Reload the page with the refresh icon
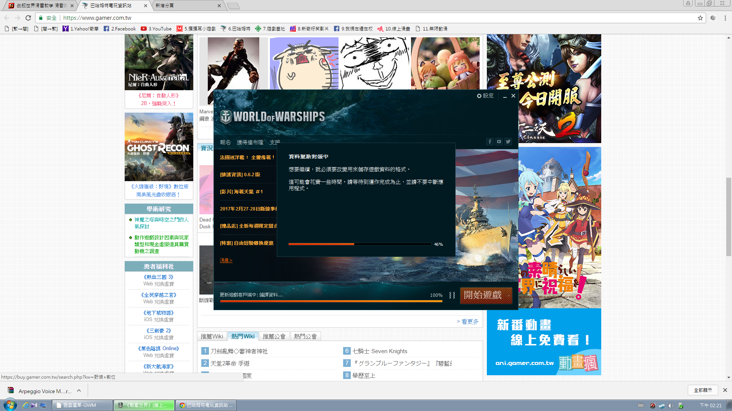Image resolution: width=732 pixels, height=411 pixels. [x=28, y=18]
